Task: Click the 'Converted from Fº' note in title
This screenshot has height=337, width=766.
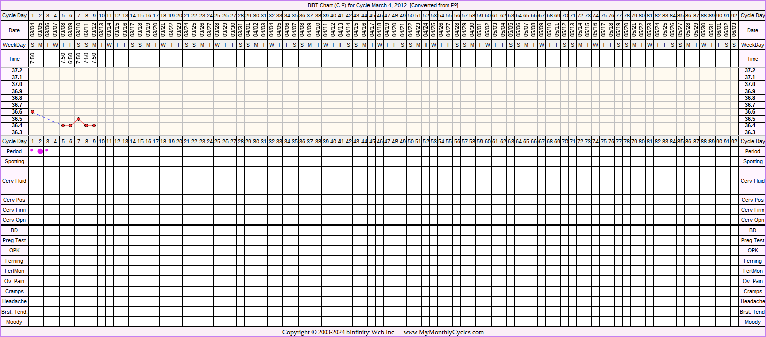Action: click(x=434, y=5)
